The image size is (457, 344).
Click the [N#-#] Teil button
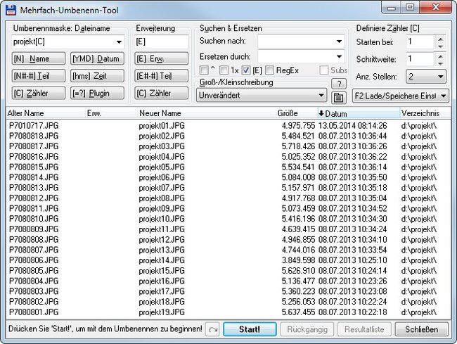(x=39, y=76)
